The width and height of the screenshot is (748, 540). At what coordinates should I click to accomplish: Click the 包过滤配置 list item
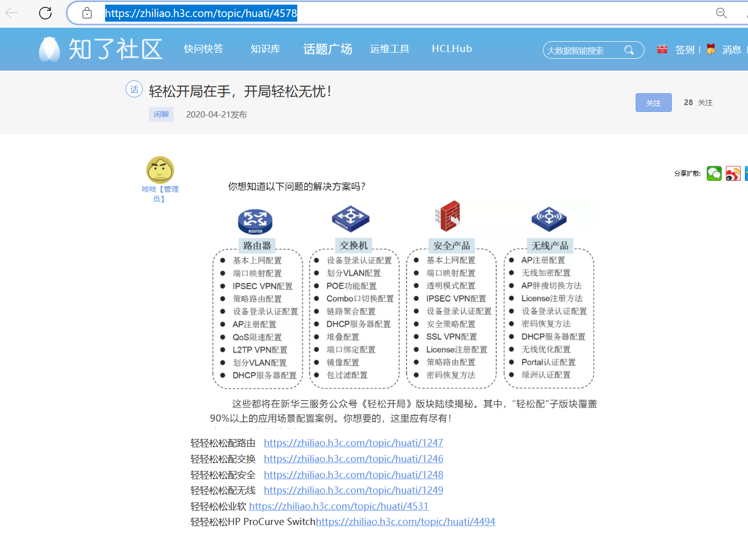coord(347,375)
